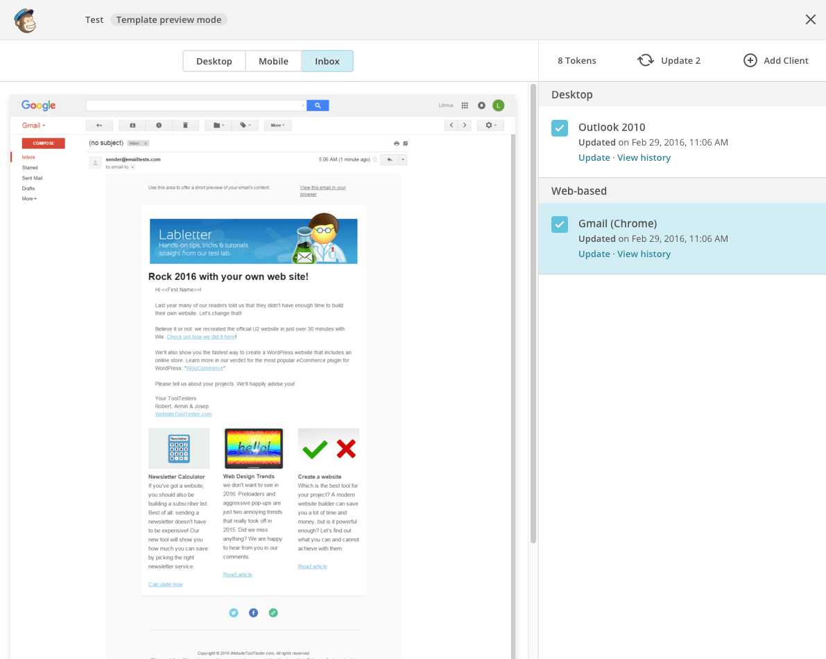Click the Newsletter Calculator thumbnail image

pyautogui.click(x=178, y=448)
